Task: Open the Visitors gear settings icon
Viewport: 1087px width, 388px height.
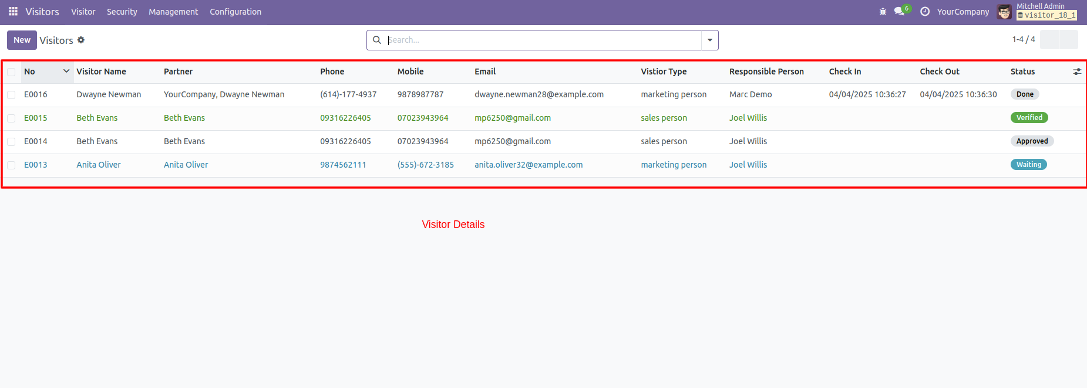Action: click(x=81, y=40)
